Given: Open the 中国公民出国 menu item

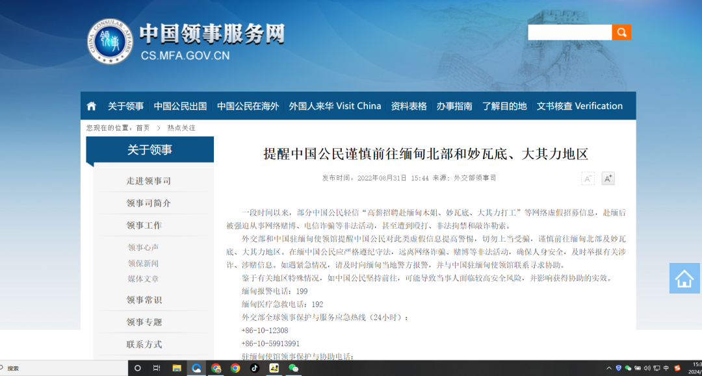Looking at the screenshot, I should [181, 105].
